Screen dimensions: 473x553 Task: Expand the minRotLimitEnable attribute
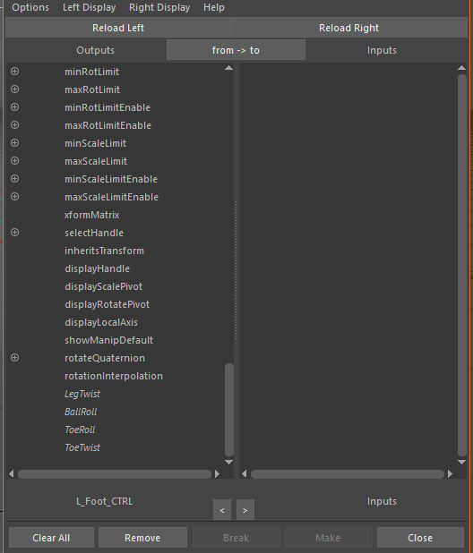15,107
